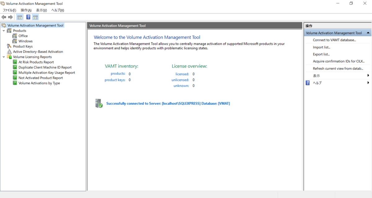Open Volume Activations by Type report
Image resolution: width=372 pixels, height=198 pixels.
pos(39,83)
